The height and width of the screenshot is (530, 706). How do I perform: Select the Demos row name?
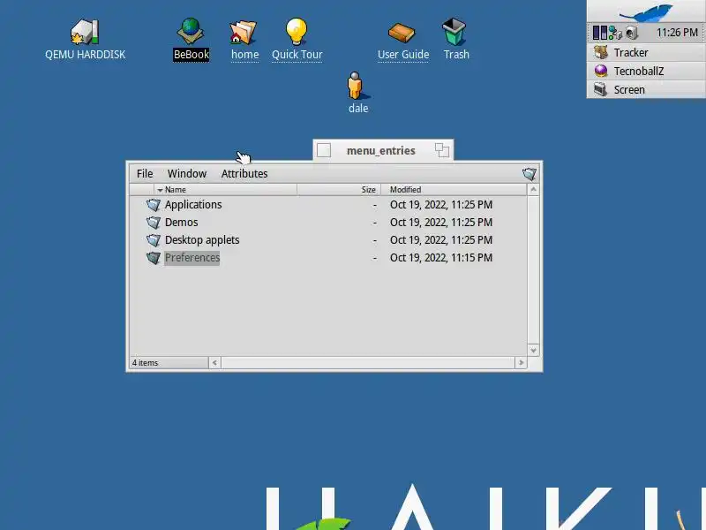click(182, 223)
